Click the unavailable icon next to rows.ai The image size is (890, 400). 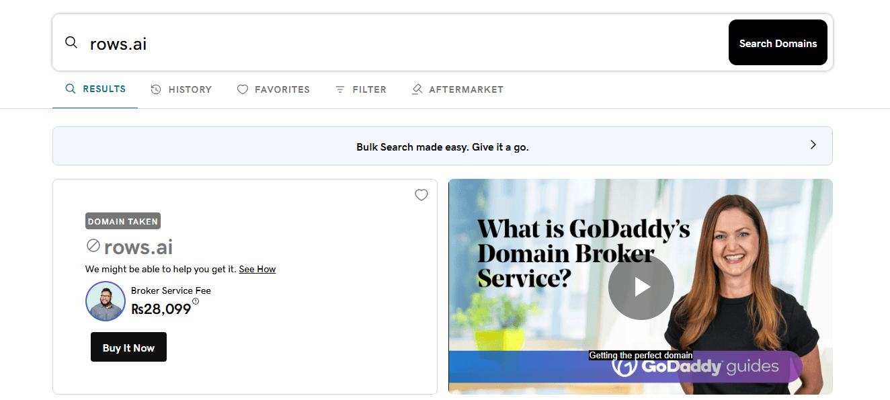coord(93,246)
